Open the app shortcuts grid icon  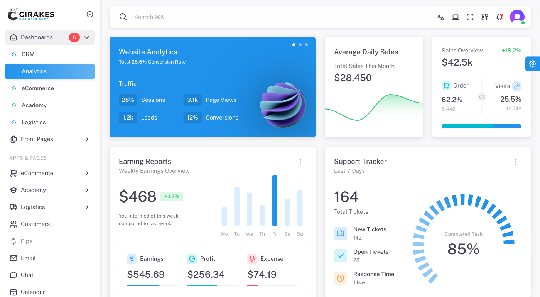tap(484, 17)
